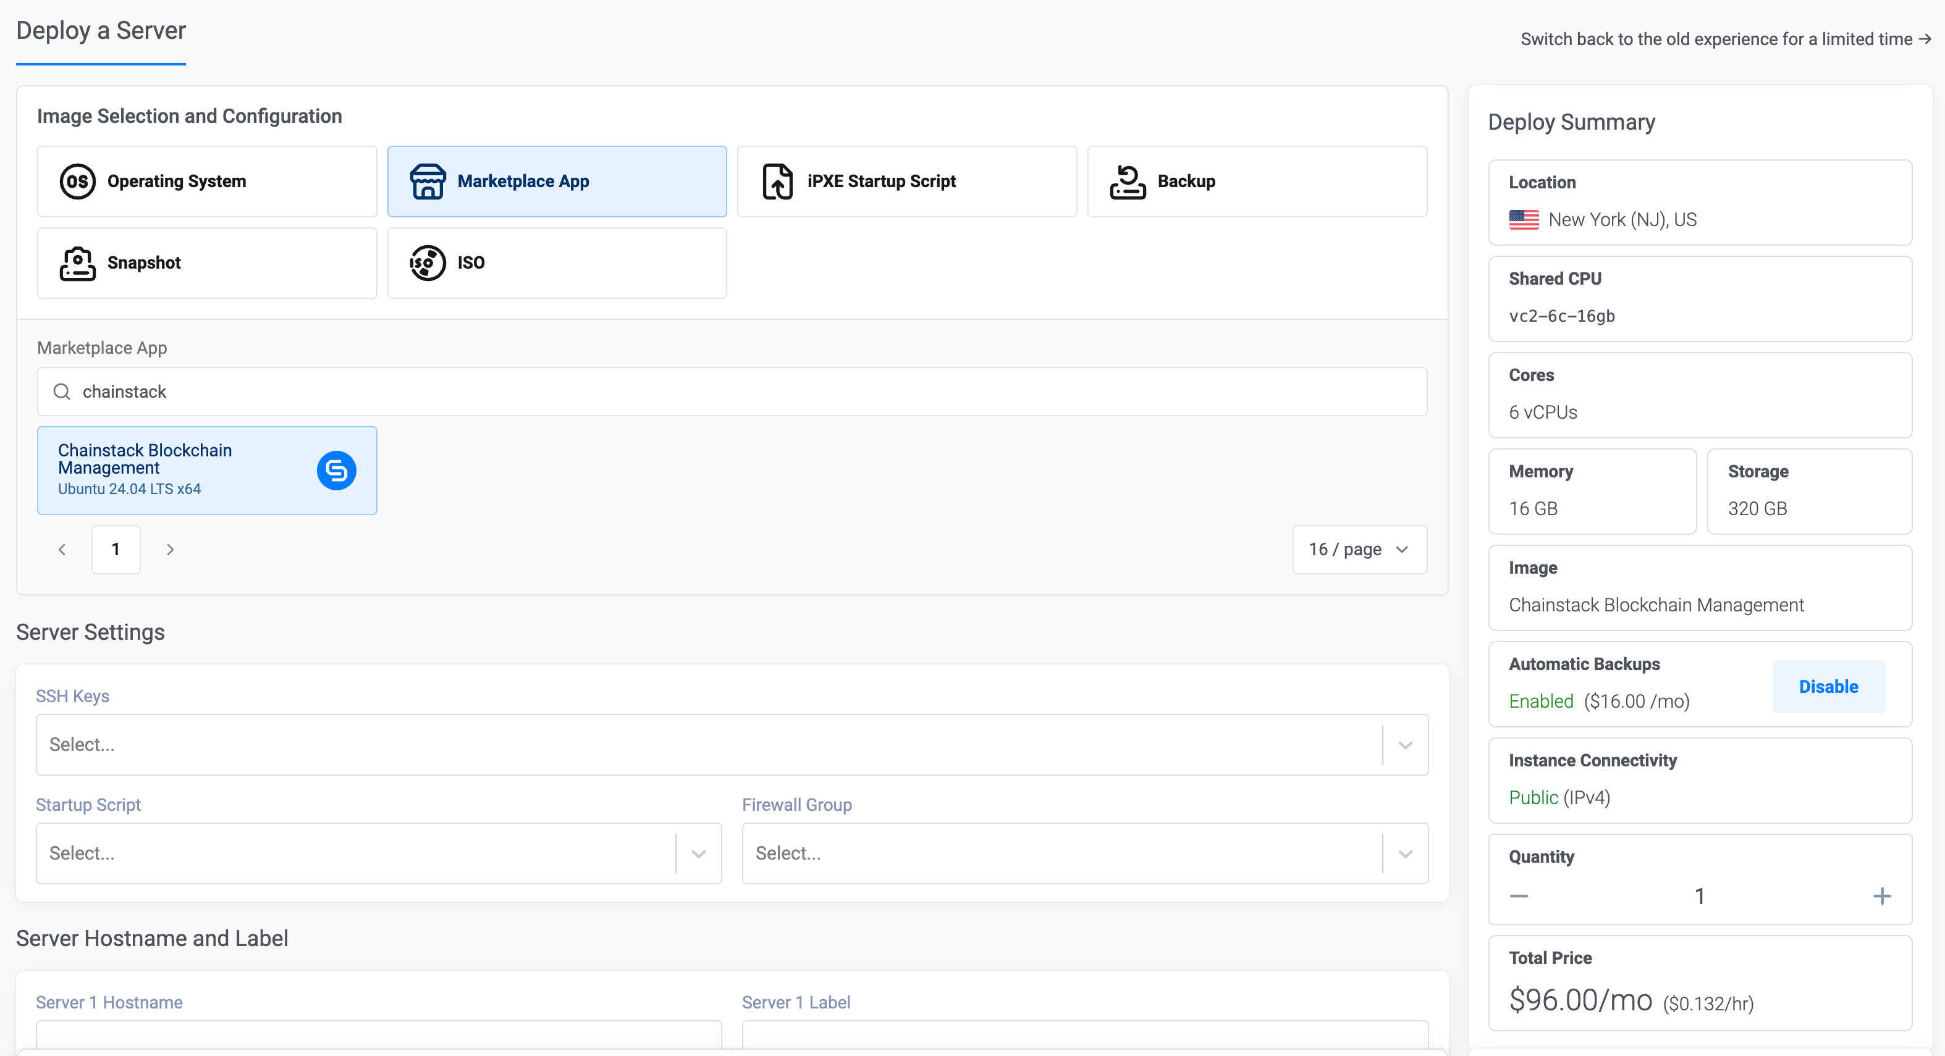Click the Firewall Group select field
1945x1056 pixels.
tap(1085, 853)
